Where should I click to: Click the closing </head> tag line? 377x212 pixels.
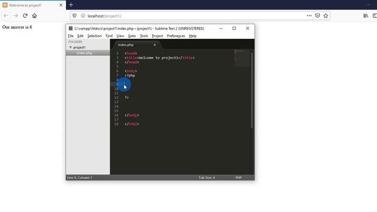tap(132, 62)
